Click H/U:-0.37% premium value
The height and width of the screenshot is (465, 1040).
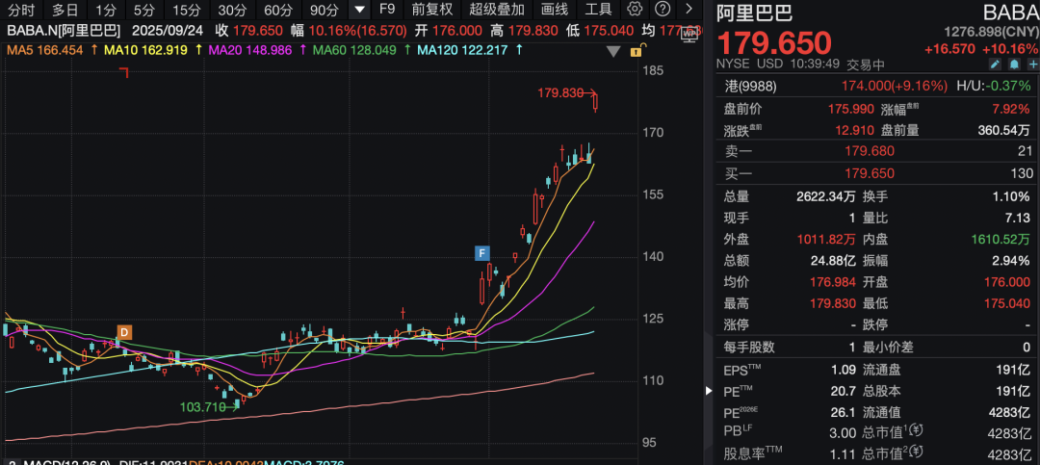coord(994,87)
